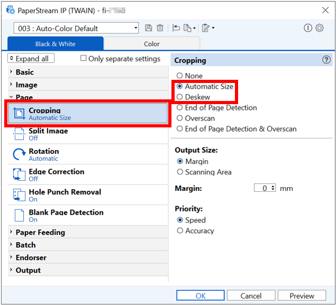Select Deskew radio button

(179, 97)
